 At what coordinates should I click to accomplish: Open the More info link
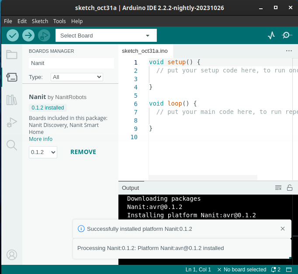[x=41, y=139]
